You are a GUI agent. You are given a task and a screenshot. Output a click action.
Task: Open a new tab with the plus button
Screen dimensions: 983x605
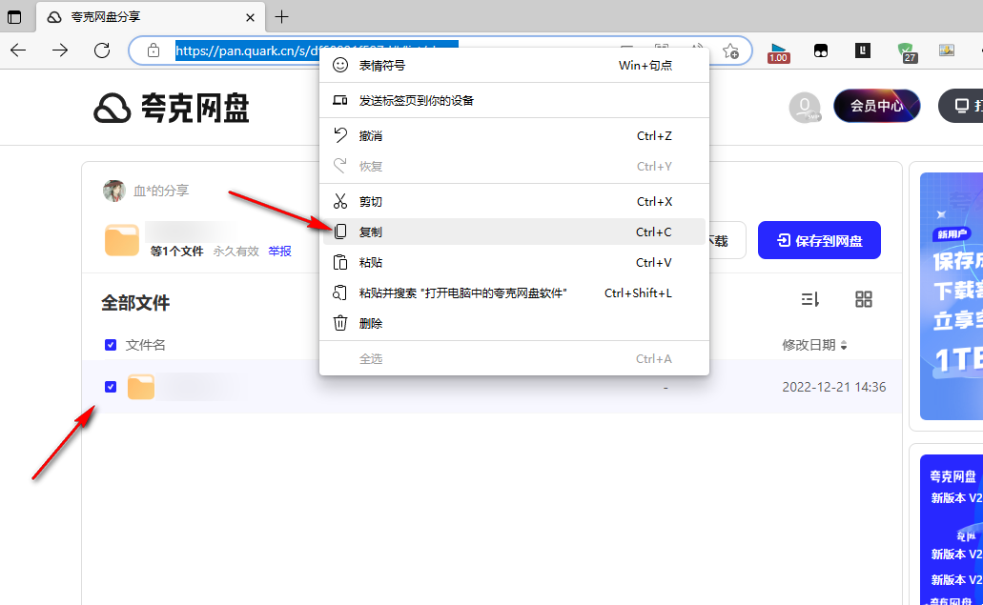(282, 17)
